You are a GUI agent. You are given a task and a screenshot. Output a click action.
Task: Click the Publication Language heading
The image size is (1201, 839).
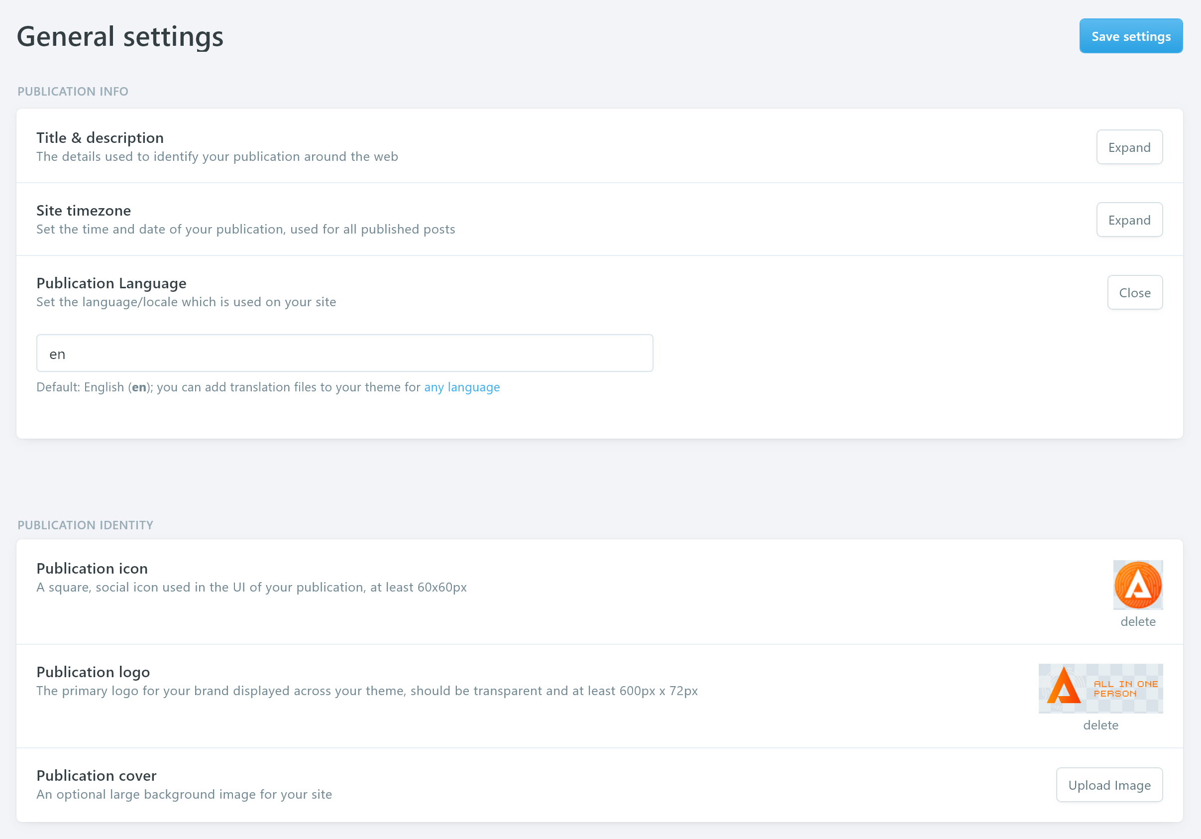coord(111,283)
